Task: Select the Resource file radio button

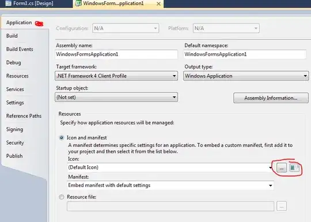Action: click(x=62, y=197)
